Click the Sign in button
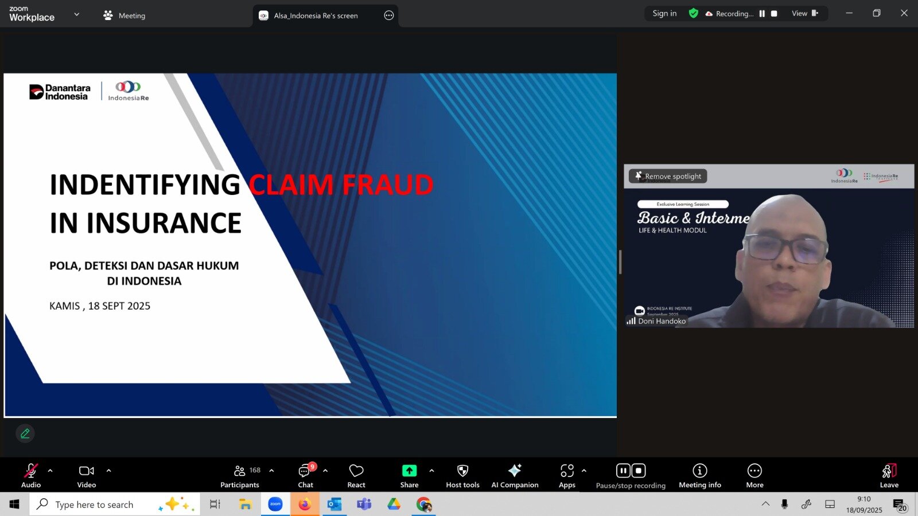The image size is (918, 516). (664, 14)
